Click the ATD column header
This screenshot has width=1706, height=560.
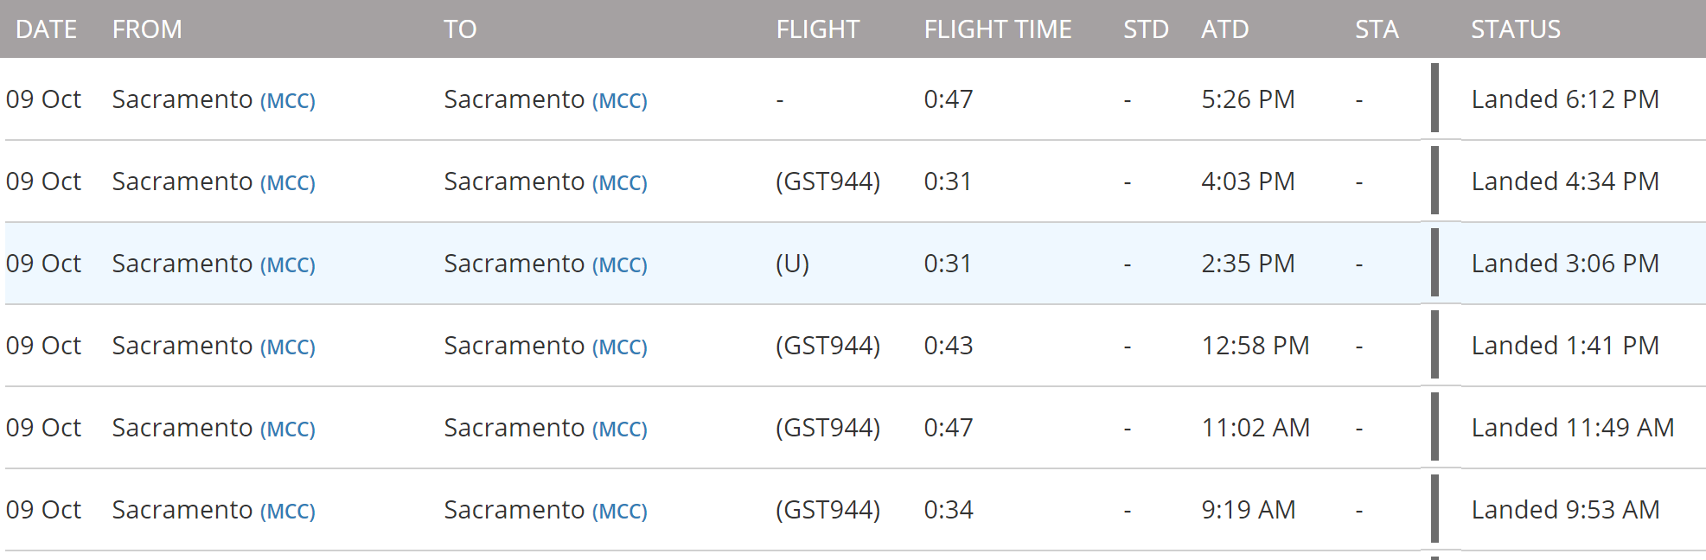pyautogui.click(x=1224, y=29)
